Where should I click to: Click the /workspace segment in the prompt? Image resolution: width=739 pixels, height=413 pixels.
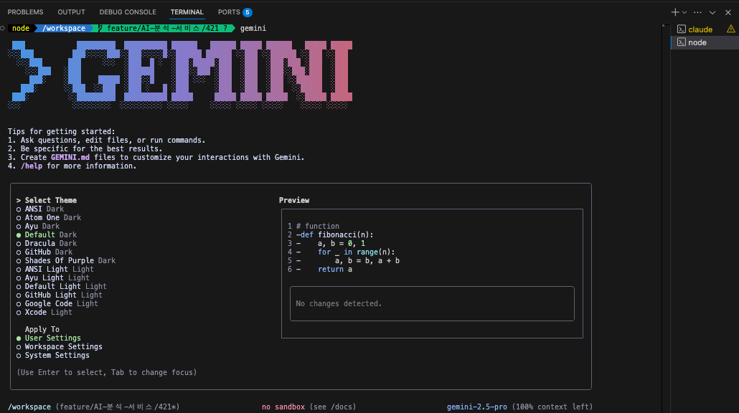[x=64, y=28]
